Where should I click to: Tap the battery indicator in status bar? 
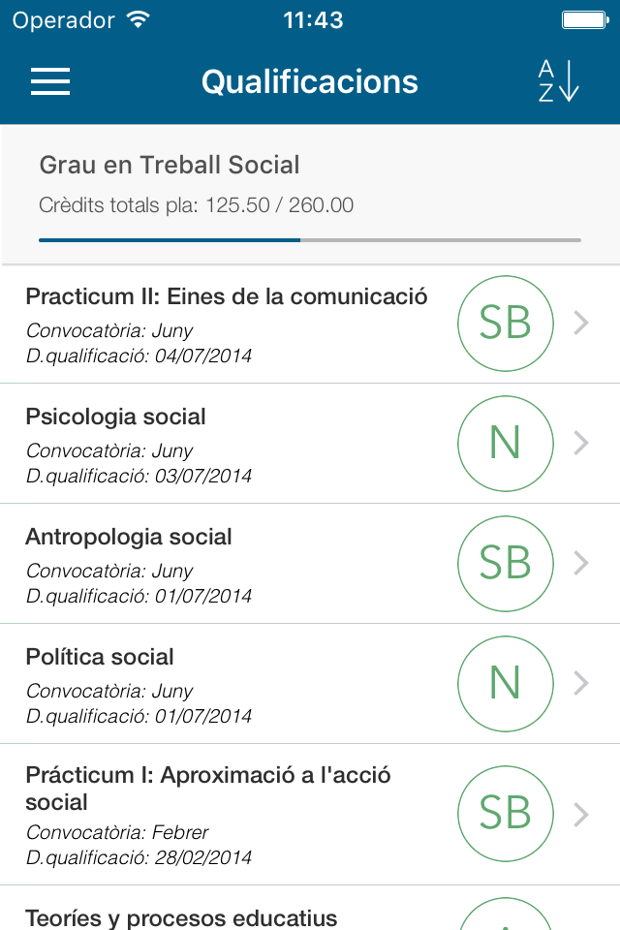585,20
